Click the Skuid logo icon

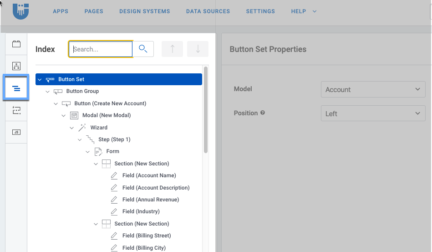click(21, 11)
